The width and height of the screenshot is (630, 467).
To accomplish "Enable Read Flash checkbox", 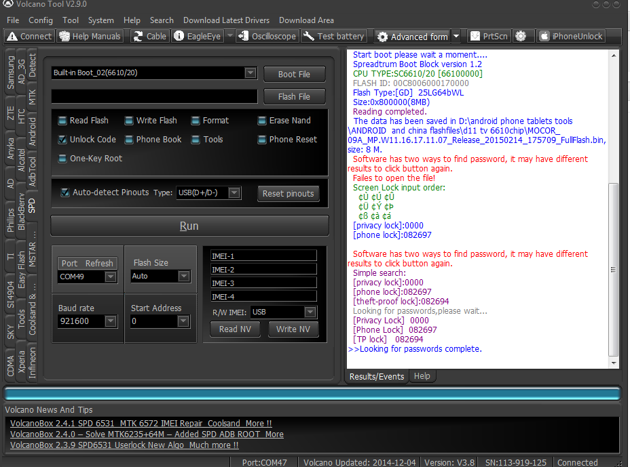I will (62, 121).
